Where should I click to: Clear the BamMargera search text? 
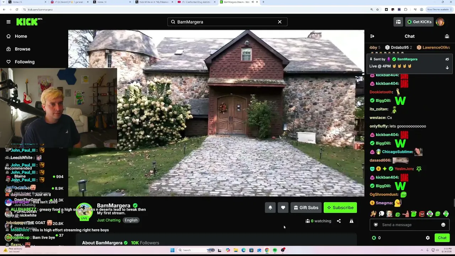[280, 22]
